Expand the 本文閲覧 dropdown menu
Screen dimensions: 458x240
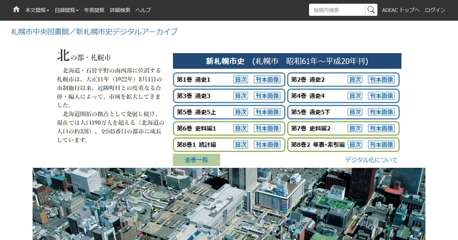(37, 10)
